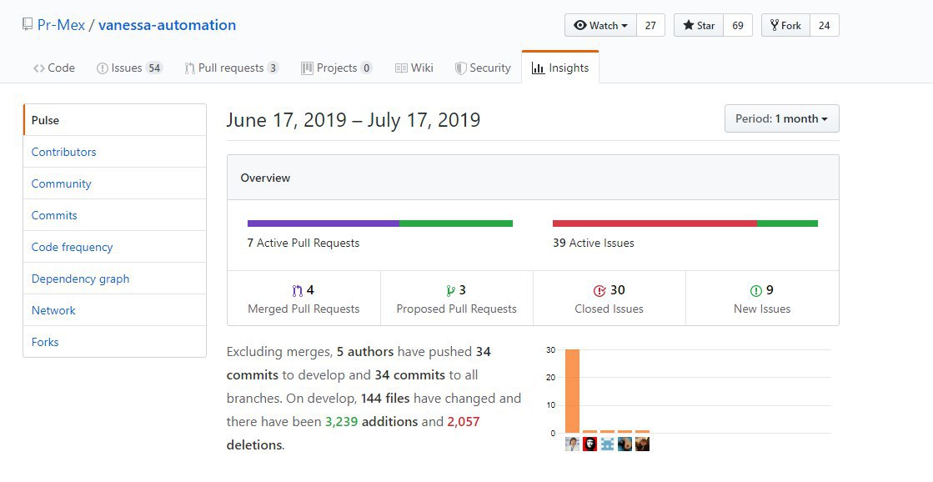Select the Insights tab
Image resolution: width=933 pixels, height=482 pixels.
pyautogui.click(x=560, y=68)
